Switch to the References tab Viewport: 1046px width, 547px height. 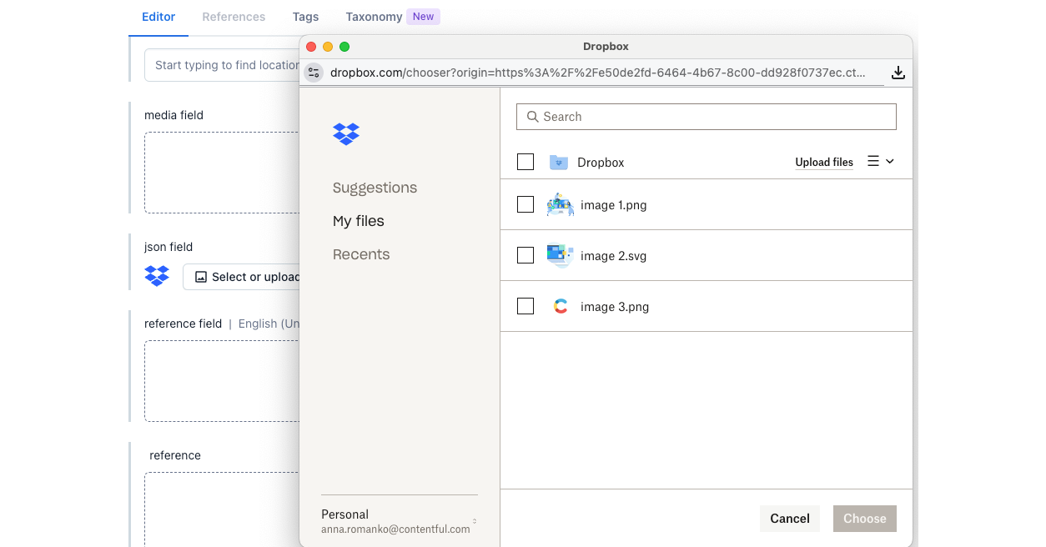(x=234, y=17)
